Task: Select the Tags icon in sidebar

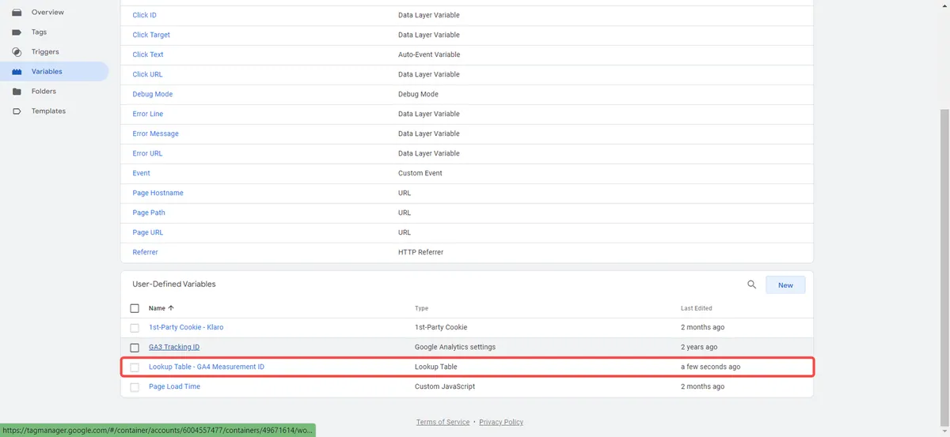Action: pos(17,32)
